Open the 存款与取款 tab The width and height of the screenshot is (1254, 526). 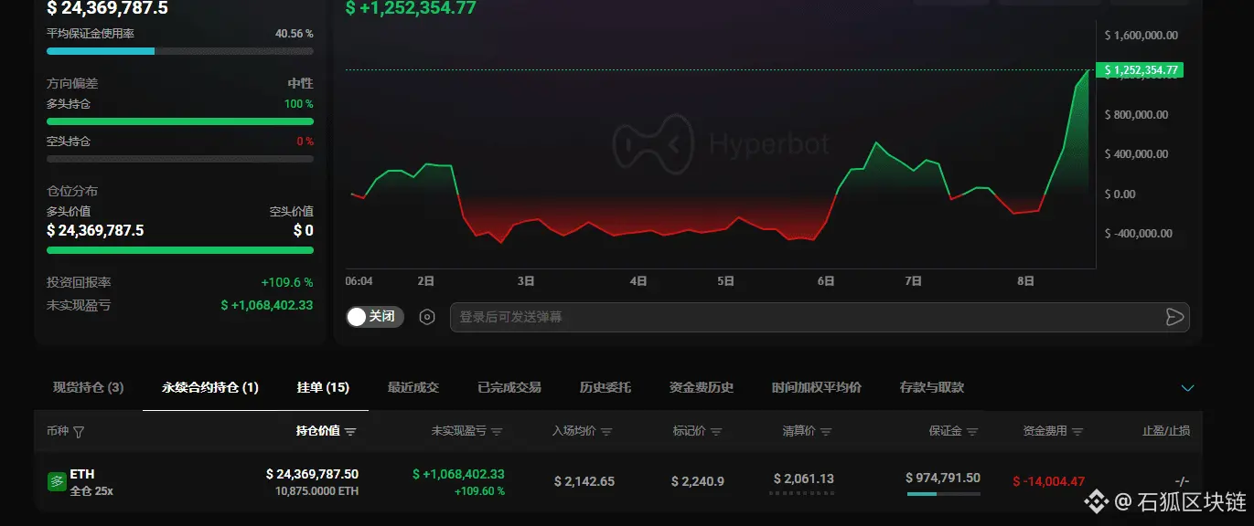(x=932, y=387)
